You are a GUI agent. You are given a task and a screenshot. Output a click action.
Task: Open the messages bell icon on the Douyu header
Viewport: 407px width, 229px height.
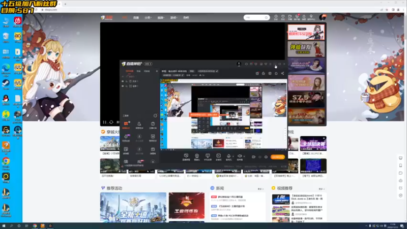(304, 17)
